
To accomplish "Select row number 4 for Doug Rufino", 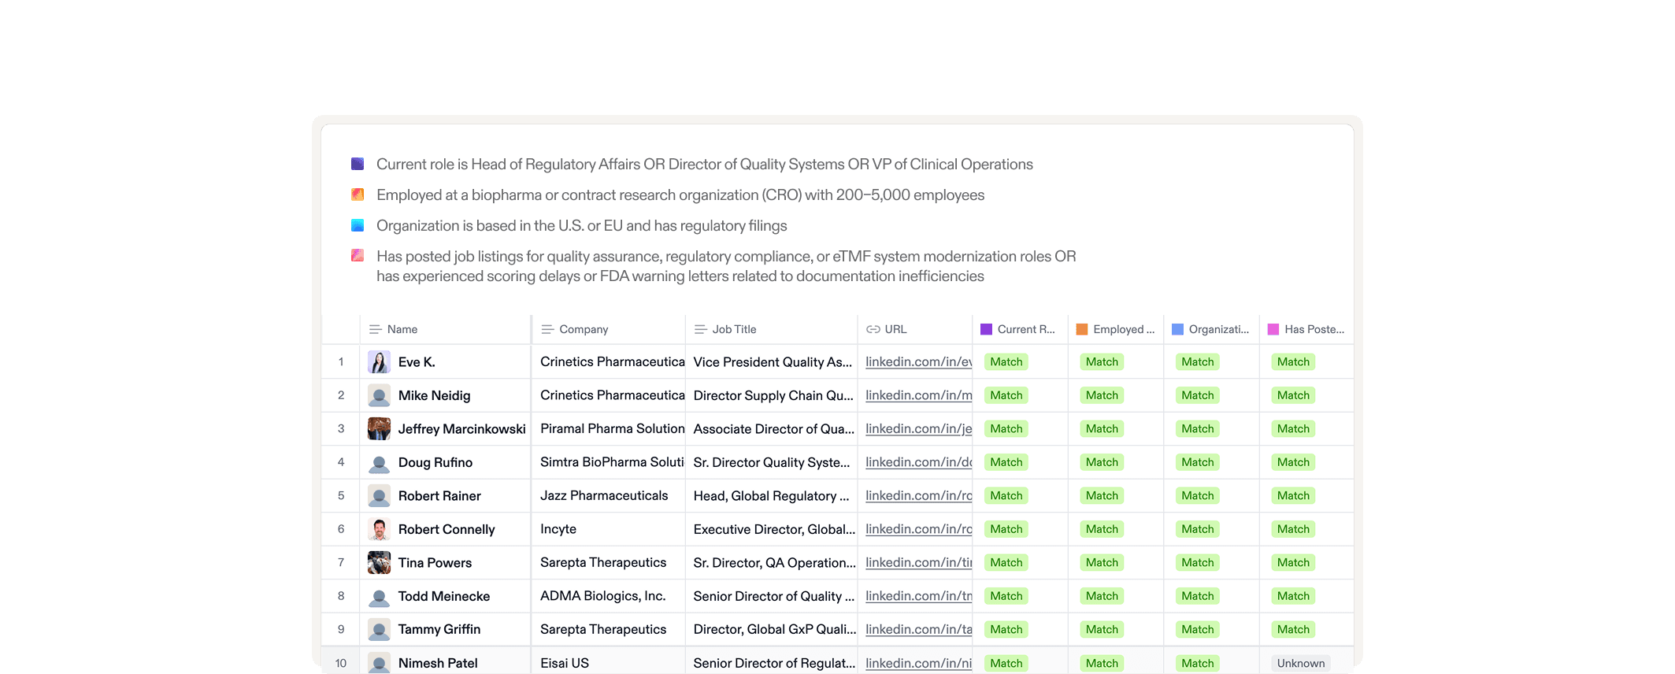I will click(341, 462).
